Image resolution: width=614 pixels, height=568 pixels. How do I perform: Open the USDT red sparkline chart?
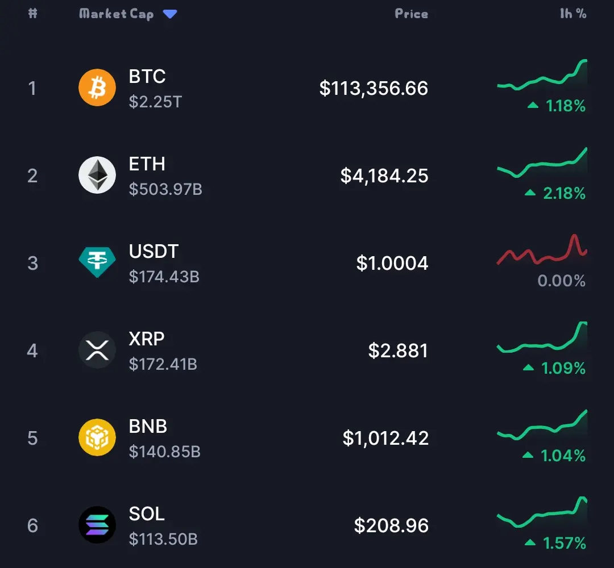click(542, 249)
